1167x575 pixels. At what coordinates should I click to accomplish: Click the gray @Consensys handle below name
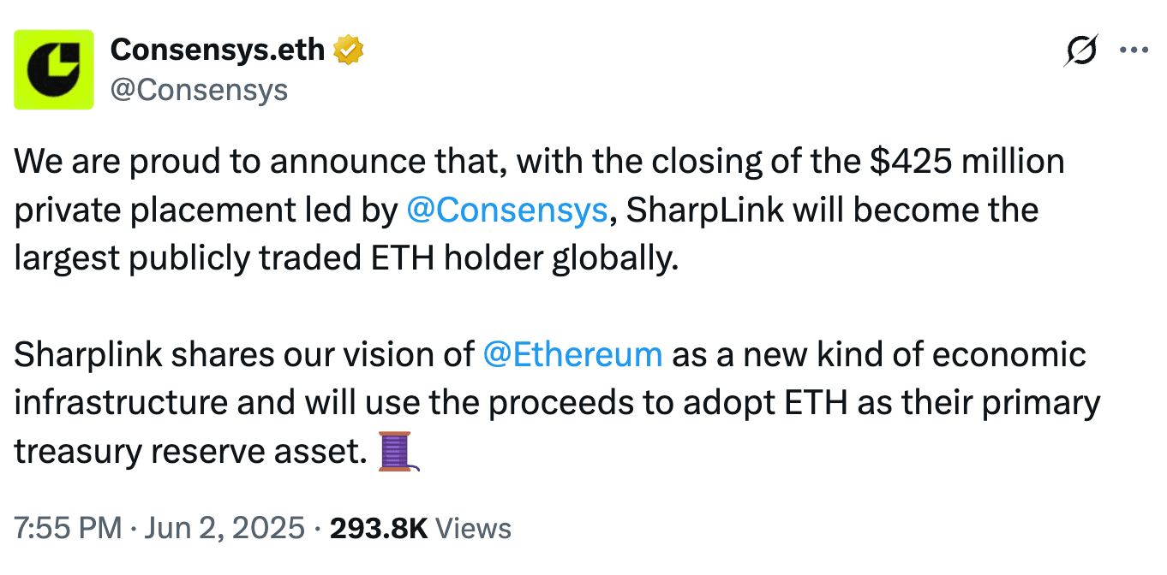199,89
